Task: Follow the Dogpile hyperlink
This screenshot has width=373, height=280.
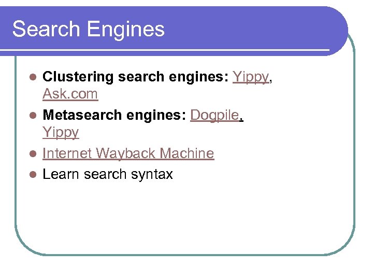Action: click(214, 115)
